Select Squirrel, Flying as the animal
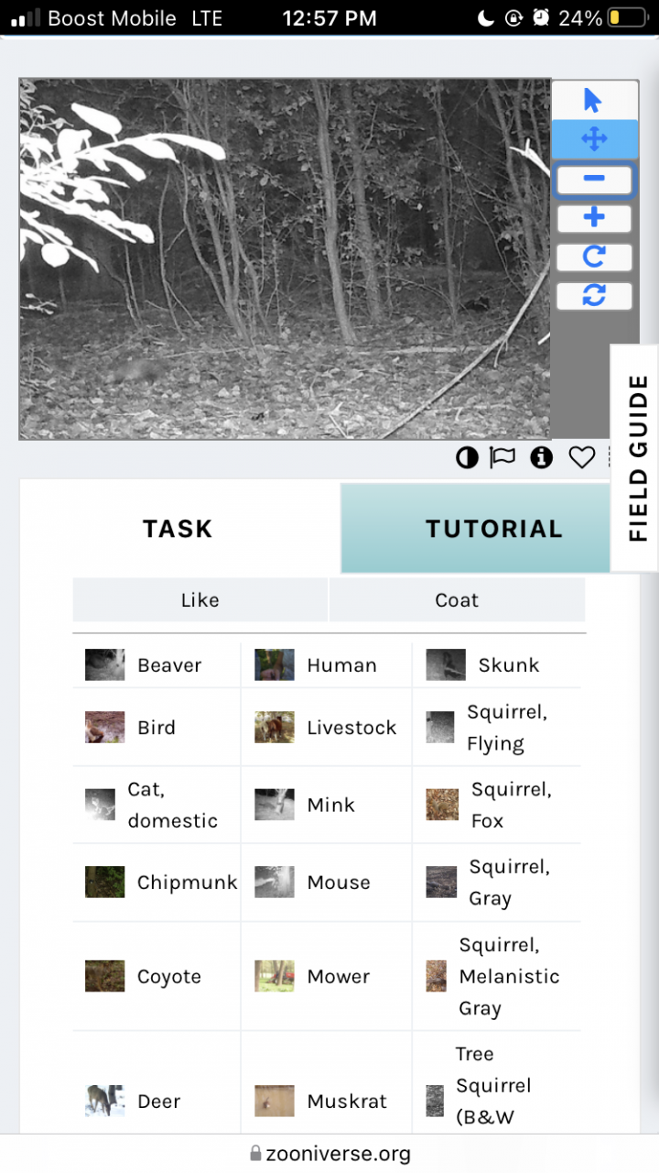This screenshot has width=659, height=1173. [495, 728]
